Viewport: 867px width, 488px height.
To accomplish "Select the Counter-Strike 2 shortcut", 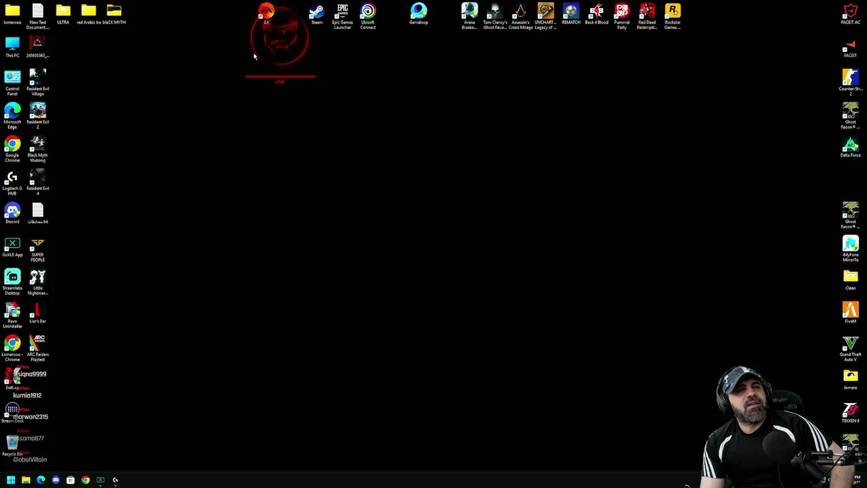I will point(851,83).
